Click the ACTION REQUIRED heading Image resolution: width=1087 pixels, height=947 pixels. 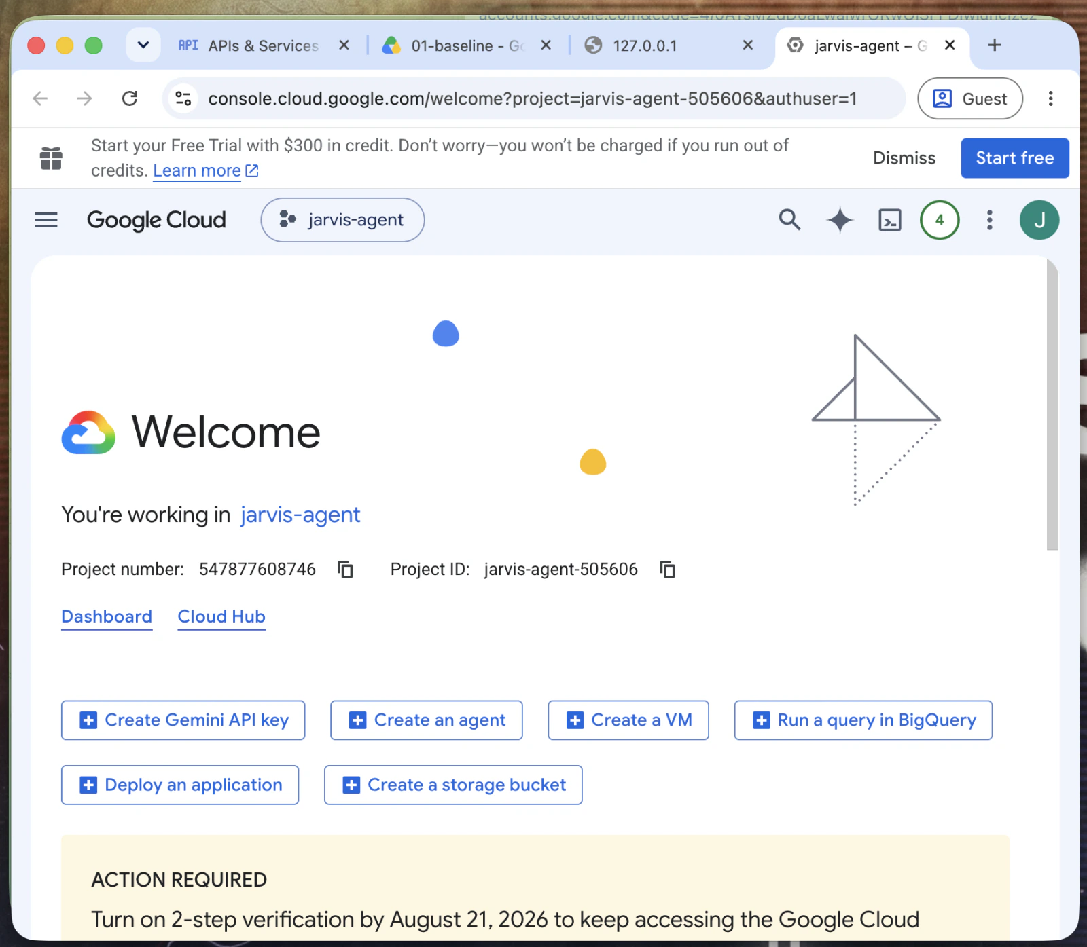click(179, 880)
